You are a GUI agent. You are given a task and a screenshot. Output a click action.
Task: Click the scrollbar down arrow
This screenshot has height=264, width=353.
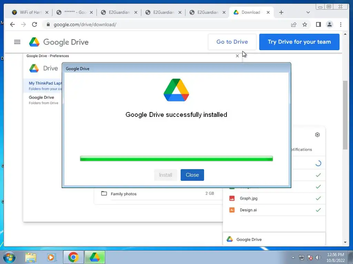tap(345, 242)
